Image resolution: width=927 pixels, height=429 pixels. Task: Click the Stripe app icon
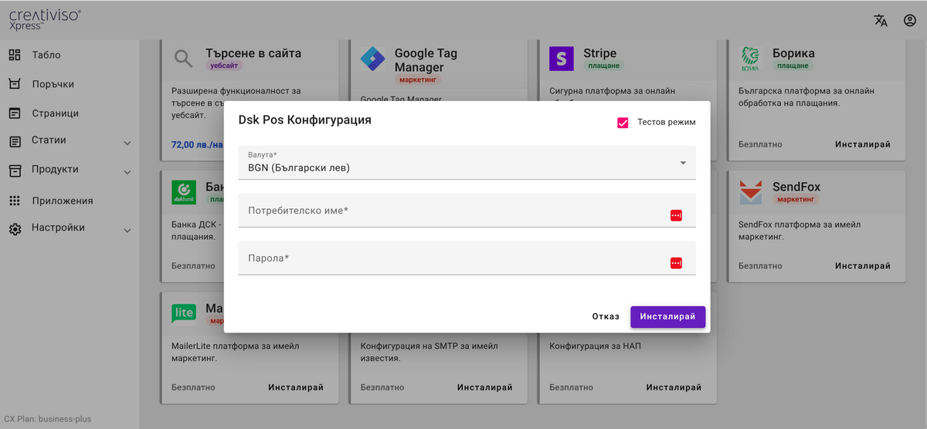pyautogui.click(x=562, y=59)
